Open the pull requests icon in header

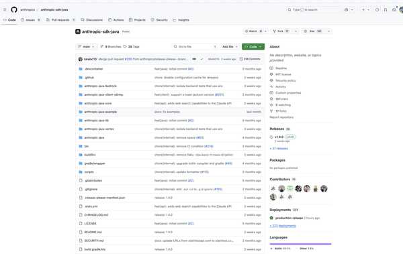pyautogui.click(x=386, y=10)
